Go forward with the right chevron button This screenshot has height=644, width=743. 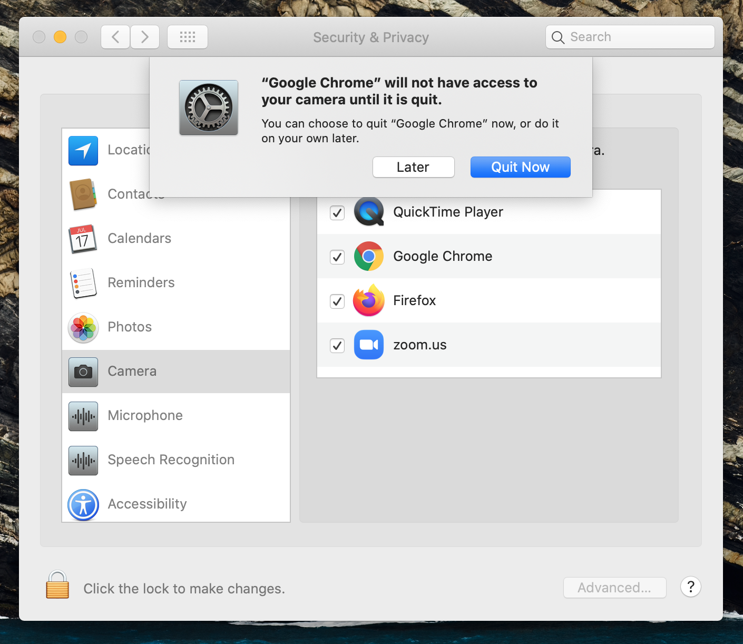(x=145, y=37)
